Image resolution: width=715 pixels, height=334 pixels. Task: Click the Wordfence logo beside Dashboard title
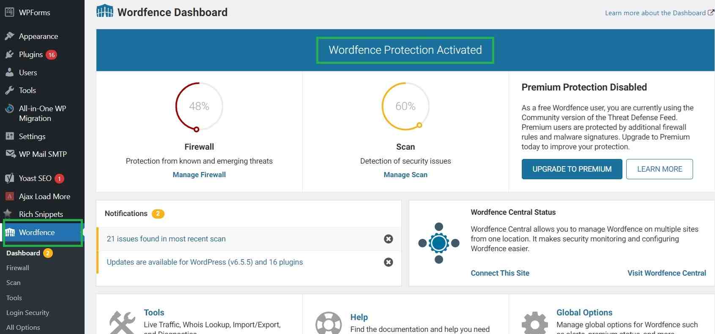105,11
